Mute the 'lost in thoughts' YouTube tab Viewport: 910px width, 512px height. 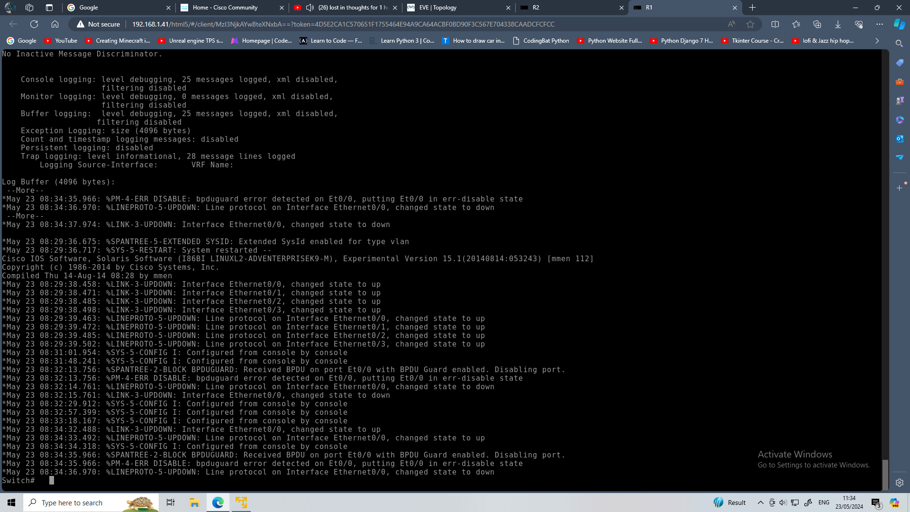click(x=310, y=8)
